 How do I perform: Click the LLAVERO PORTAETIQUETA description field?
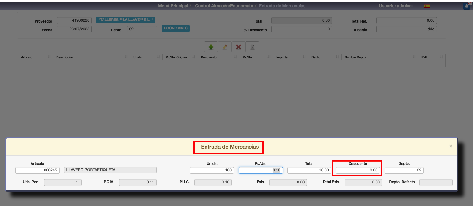pyautogui.click(x=110, y=170)
